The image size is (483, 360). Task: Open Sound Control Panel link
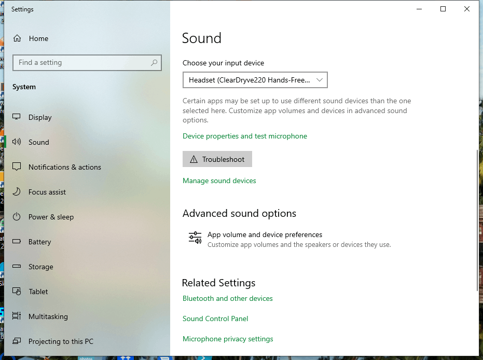(215, 319)
